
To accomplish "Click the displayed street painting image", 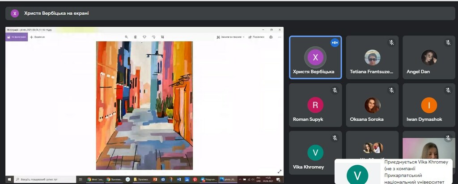I will click(x=144, y=106).
